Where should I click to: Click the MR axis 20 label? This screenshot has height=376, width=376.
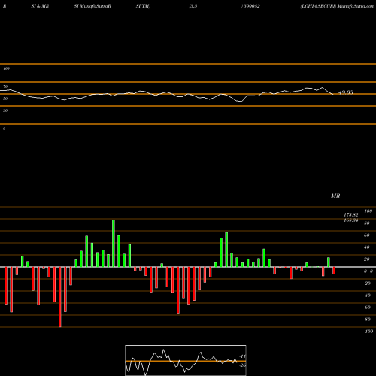[367, 259]
